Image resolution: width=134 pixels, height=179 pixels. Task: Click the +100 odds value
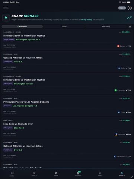click(128, 112)
